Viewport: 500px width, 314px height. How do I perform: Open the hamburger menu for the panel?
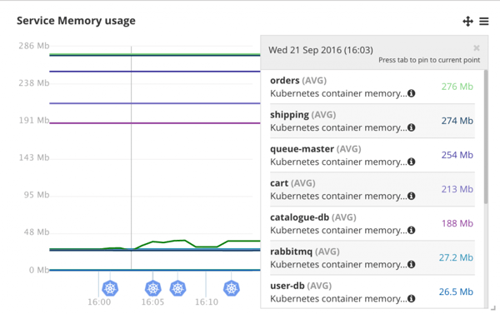click(484, 22)
